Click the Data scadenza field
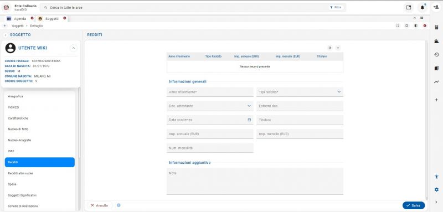The image size is (443, 212). 210,120
